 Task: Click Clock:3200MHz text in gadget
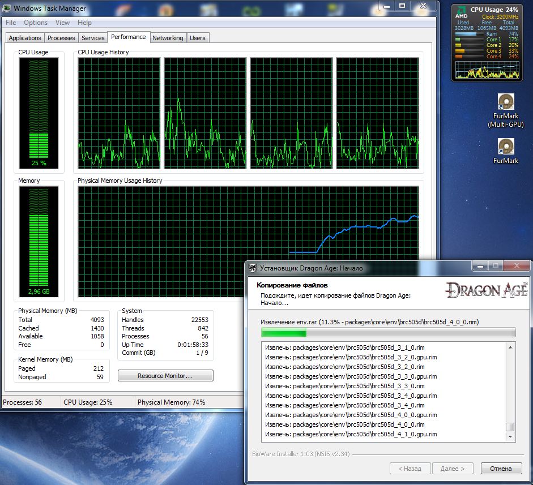click(x=500, y=16)
